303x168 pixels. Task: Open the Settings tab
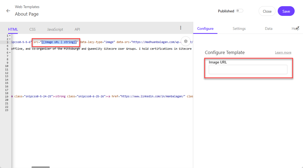point(239,28)
